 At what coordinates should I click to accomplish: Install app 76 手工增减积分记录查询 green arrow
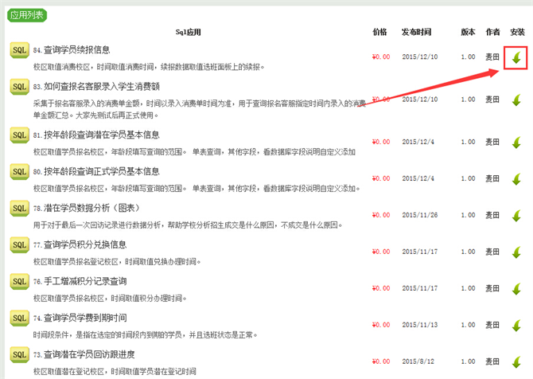click(516, 289)
